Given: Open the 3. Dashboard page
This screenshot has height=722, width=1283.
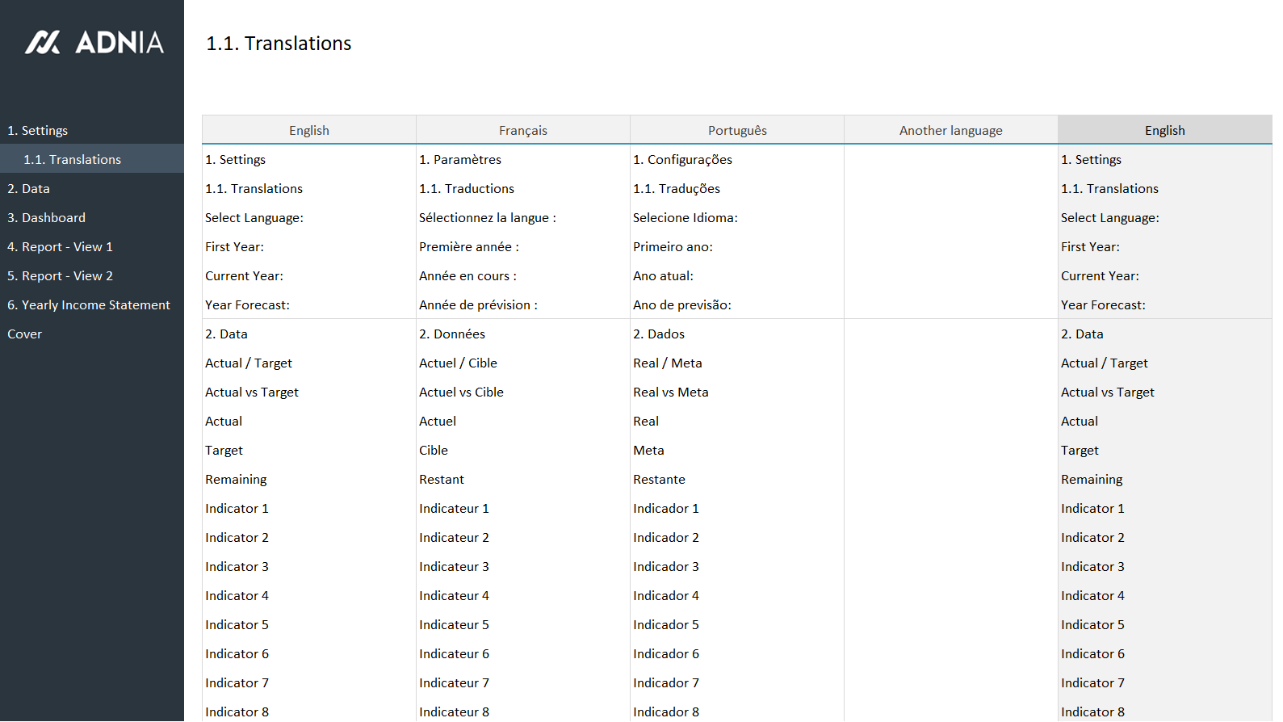Looking at the screenshot, I should (x=47, y=218).
